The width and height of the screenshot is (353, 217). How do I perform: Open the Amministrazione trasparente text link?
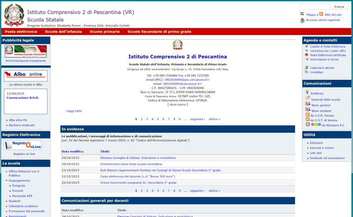[26, 61]
